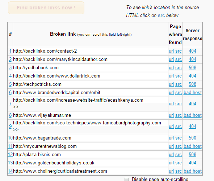214x181 pixels.
Task: Click url link for plaza-bisnis.com
Action: [171, 155]
